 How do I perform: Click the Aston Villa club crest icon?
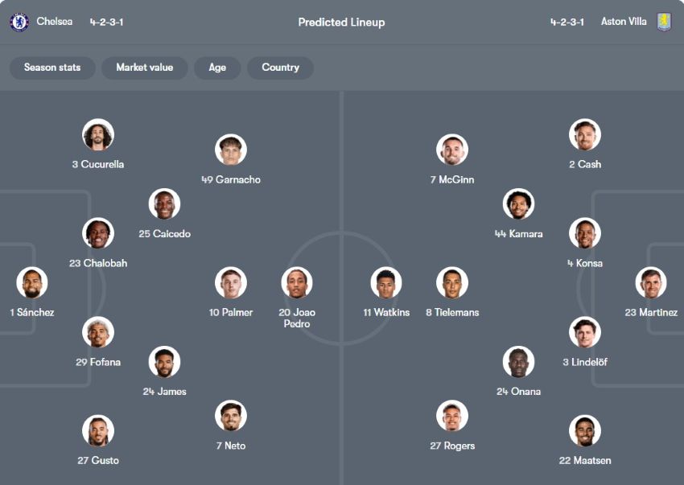(x=664, y=22)
